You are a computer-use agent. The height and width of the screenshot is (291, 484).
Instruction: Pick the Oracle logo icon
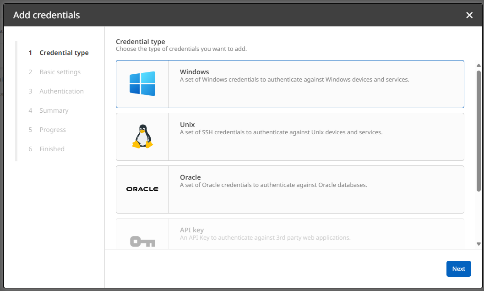point(142,189)
